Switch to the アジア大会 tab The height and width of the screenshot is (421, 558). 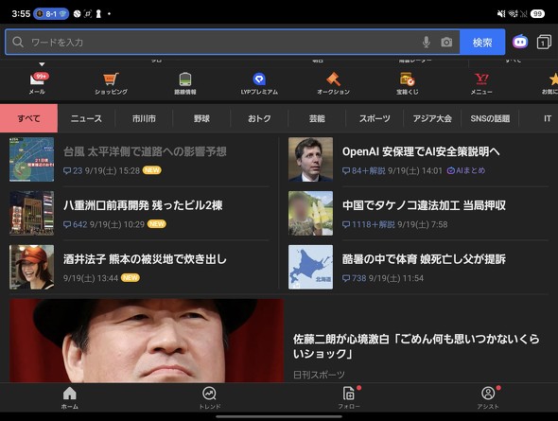point(432,118)
